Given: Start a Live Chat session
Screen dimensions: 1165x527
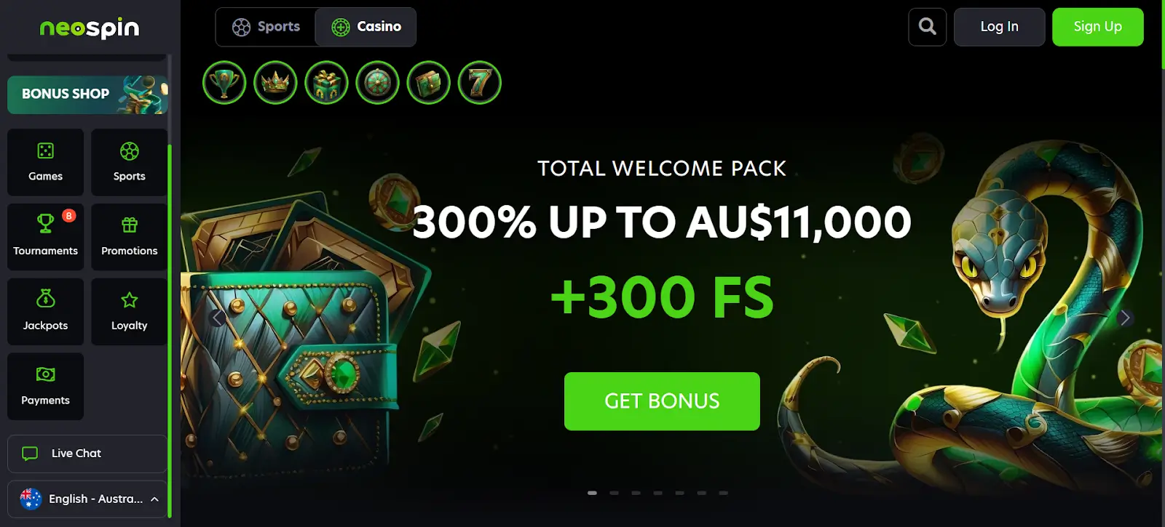Looking at the screenshot, I should (87, 454).
